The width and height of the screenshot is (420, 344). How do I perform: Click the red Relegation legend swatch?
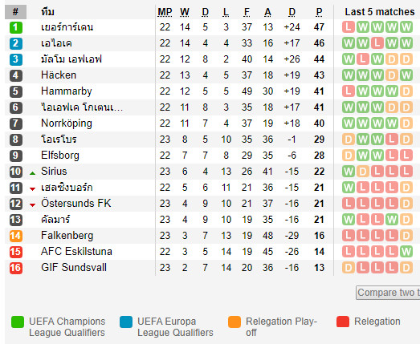(343, 322)
